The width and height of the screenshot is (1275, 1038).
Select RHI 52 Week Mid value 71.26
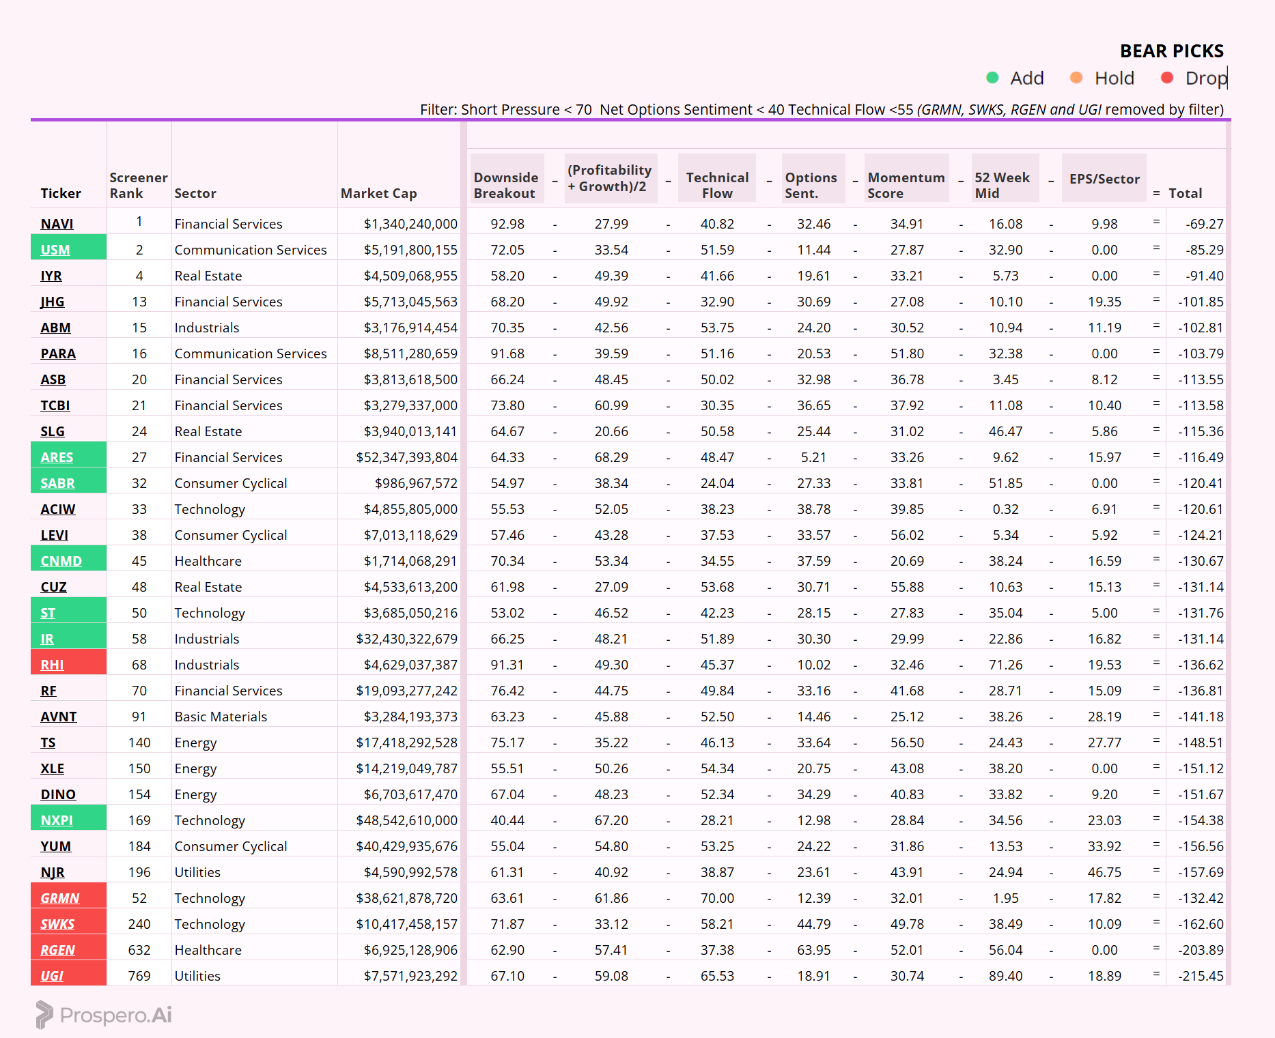coord(1005,665)
